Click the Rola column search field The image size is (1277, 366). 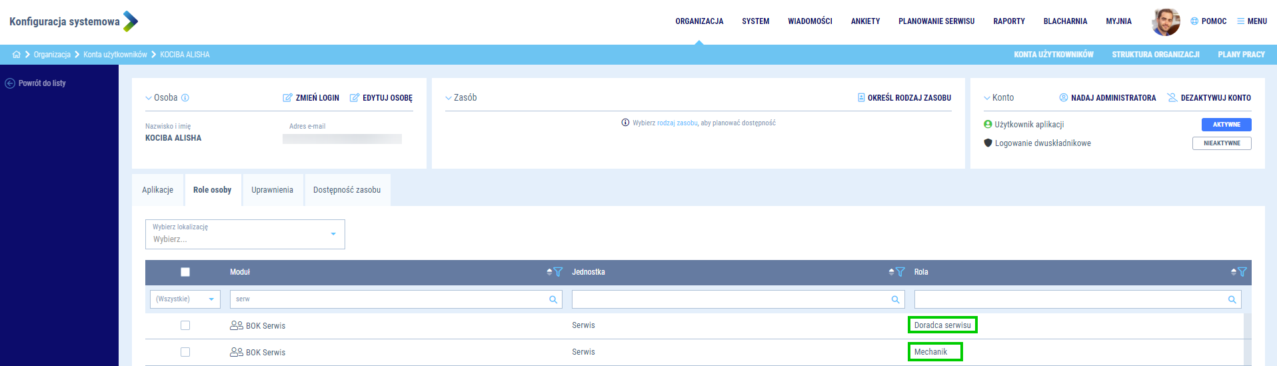tap(1070, 300)
